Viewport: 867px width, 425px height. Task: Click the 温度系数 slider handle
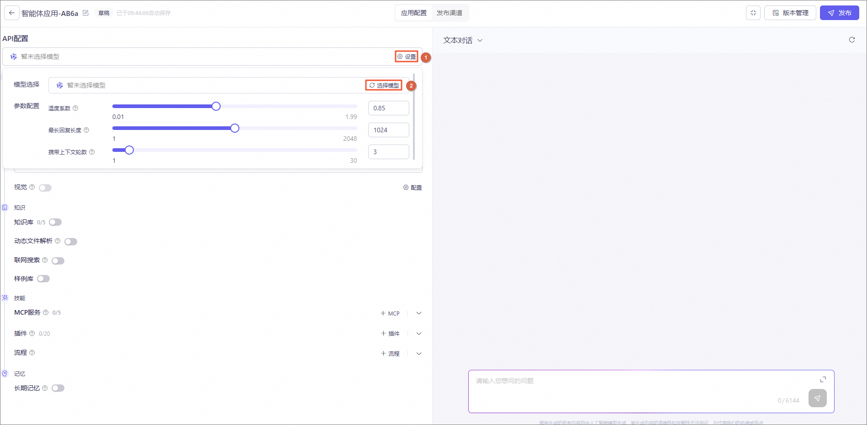pos(216,106)
